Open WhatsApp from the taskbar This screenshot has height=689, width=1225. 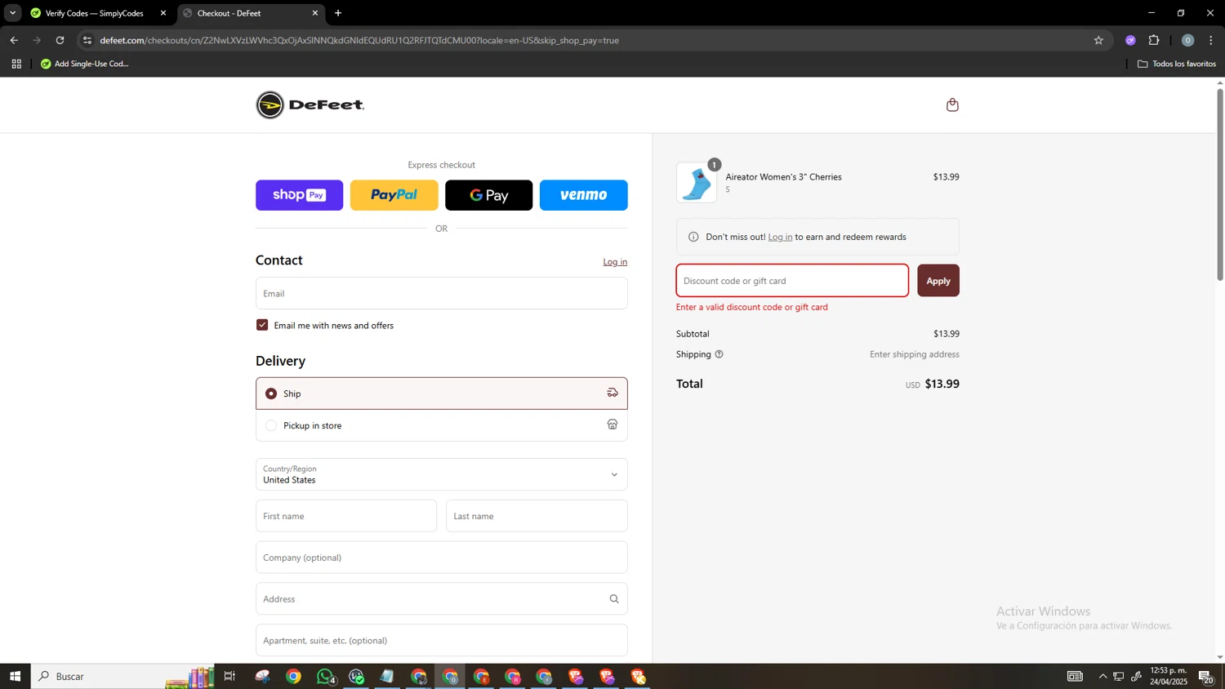coord(326,676)
